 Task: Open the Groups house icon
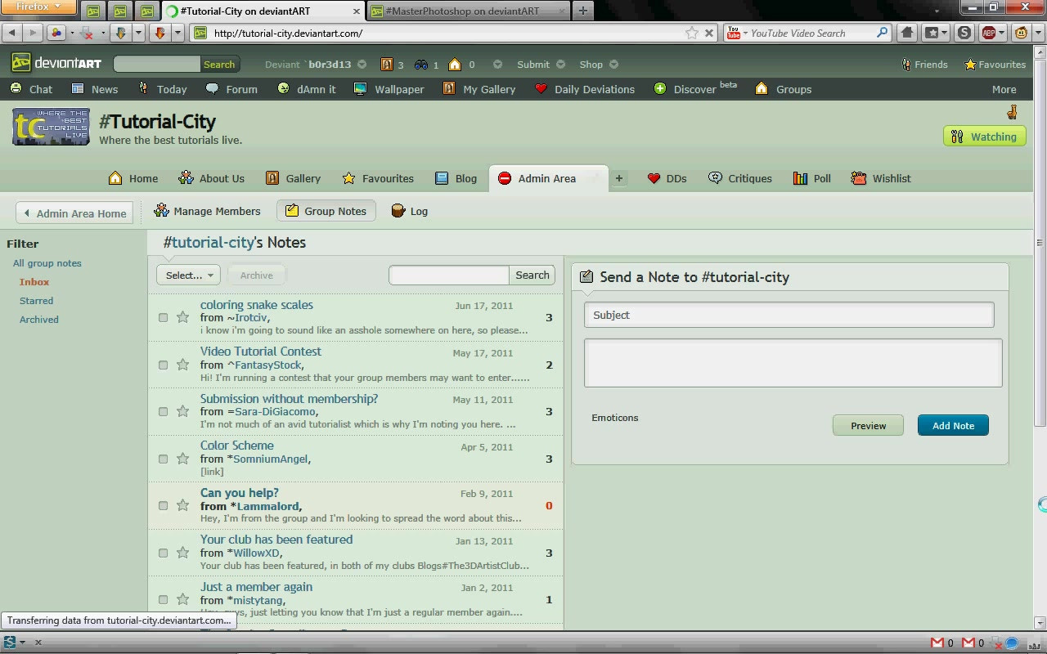[x=762, y=88]
